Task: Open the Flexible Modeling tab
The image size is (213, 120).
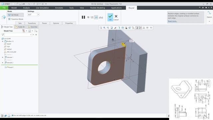Action: pyautogui.click(x=98, y=8)
